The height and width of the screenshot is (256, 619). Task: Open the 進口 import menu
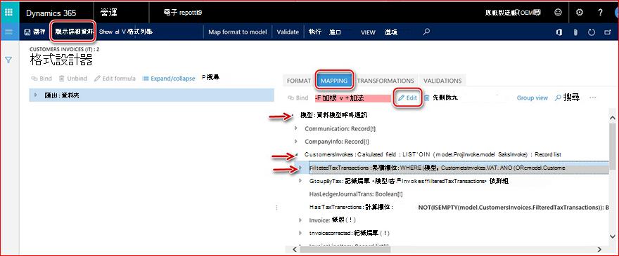point(335,32)
